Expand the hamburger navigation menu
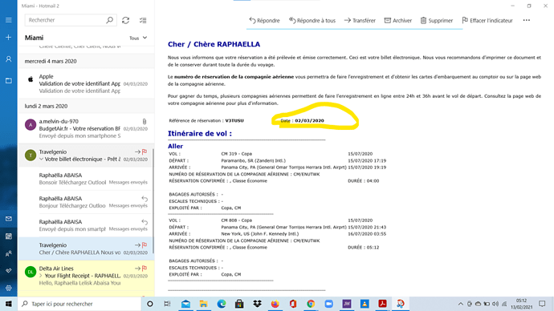Viewport: 554px width, 311px height. (x=9, y=20)
